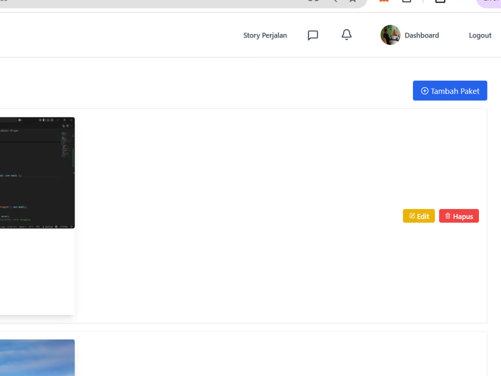
Task: Open the Story Perjalan nav link
Action: click(265, 35)
